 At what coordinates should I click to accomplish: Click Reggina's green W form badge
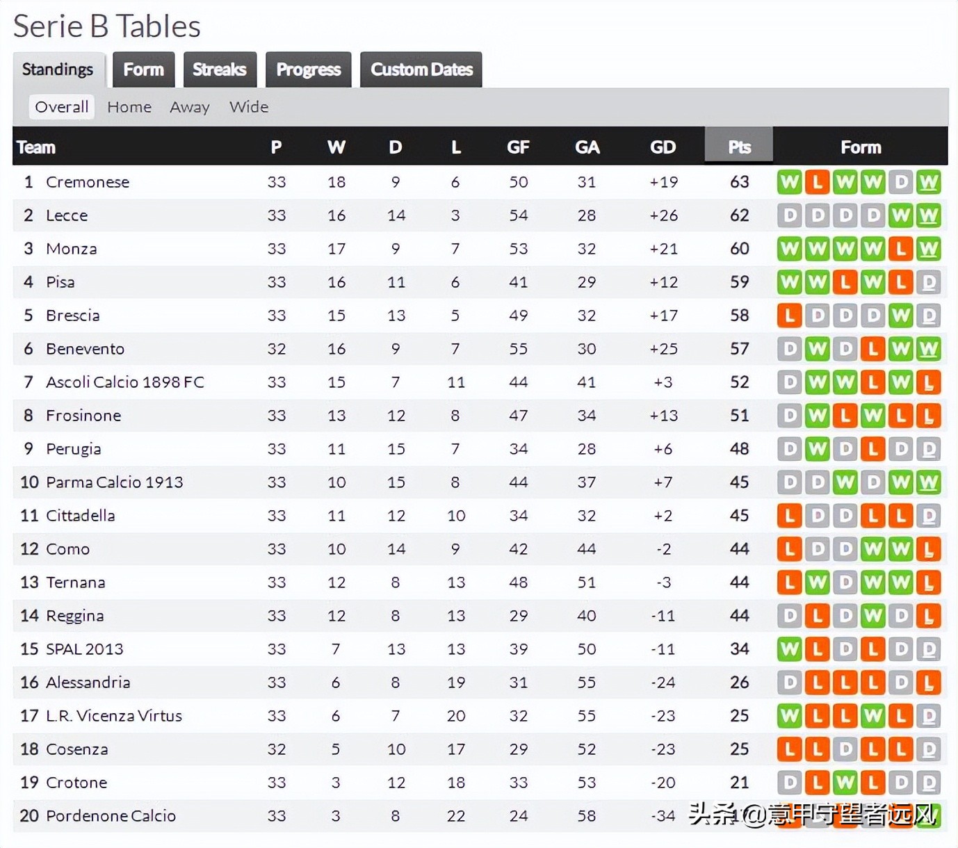(872, 616)
